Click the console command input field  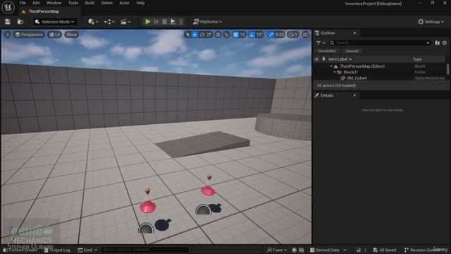point(144,250)
